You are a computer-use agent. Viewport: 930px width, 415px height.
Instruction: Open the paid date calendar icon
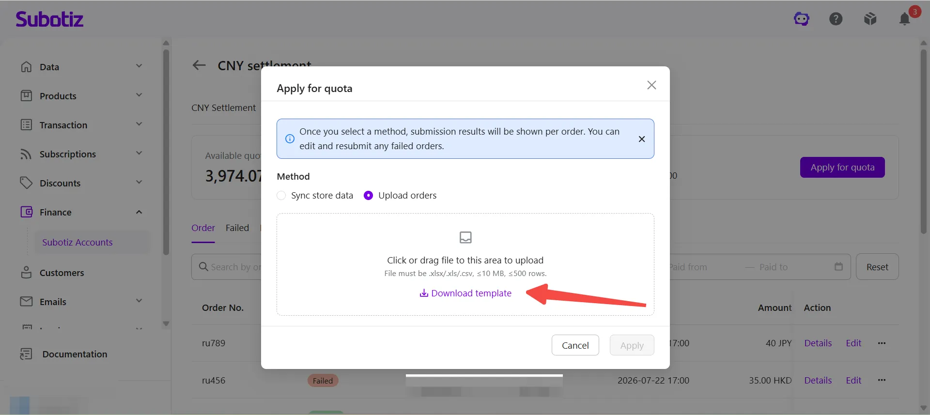tap(838, 266)
